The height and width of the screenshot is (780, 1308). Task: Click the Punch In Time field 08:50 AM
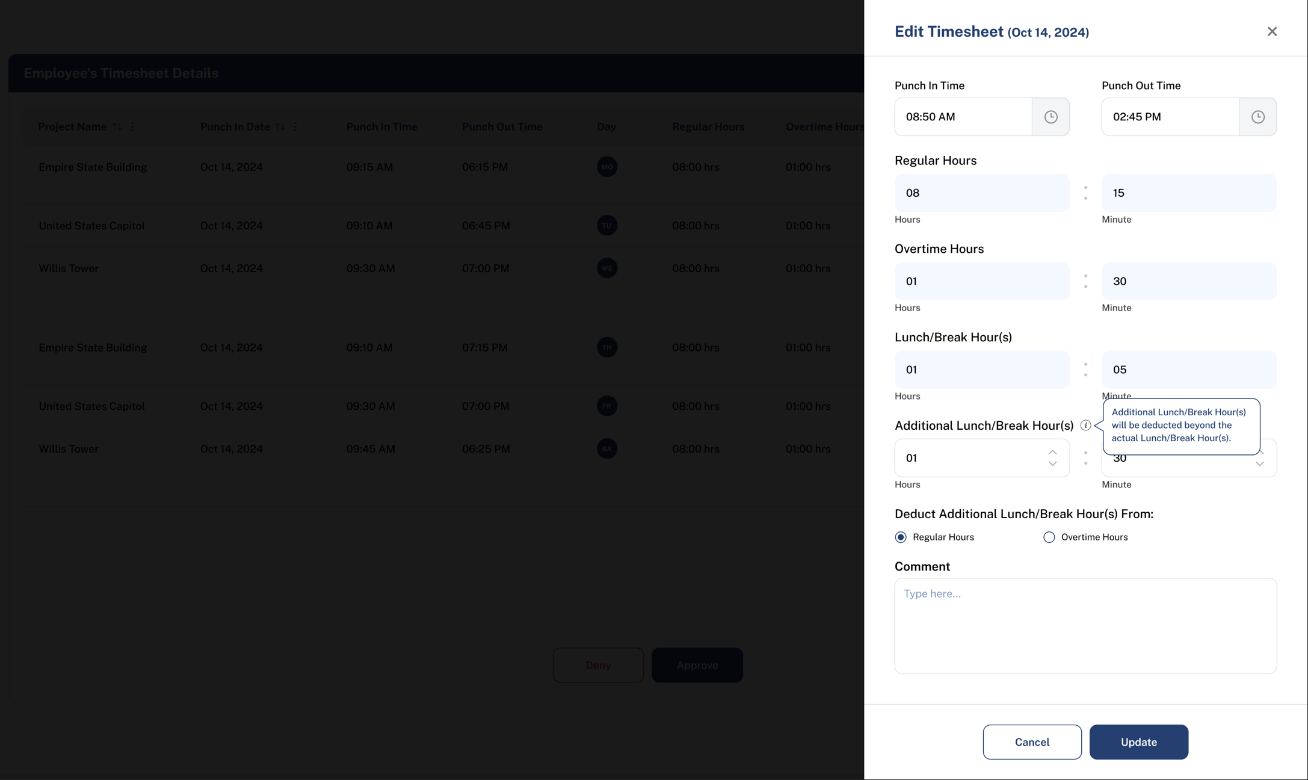(x=963, y=117)
